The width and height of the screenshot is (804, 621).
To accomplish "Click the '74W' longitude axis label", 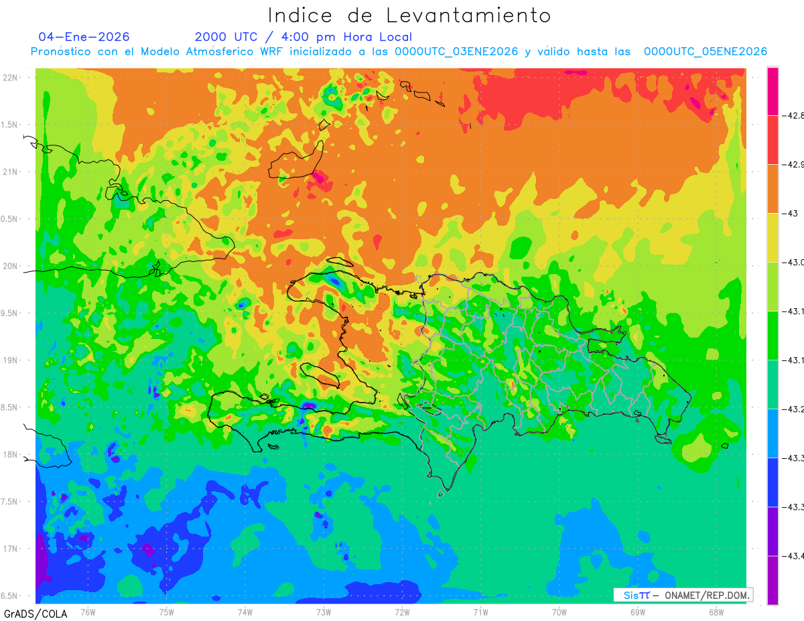I will pyautogui.click(x=245, y=612).
